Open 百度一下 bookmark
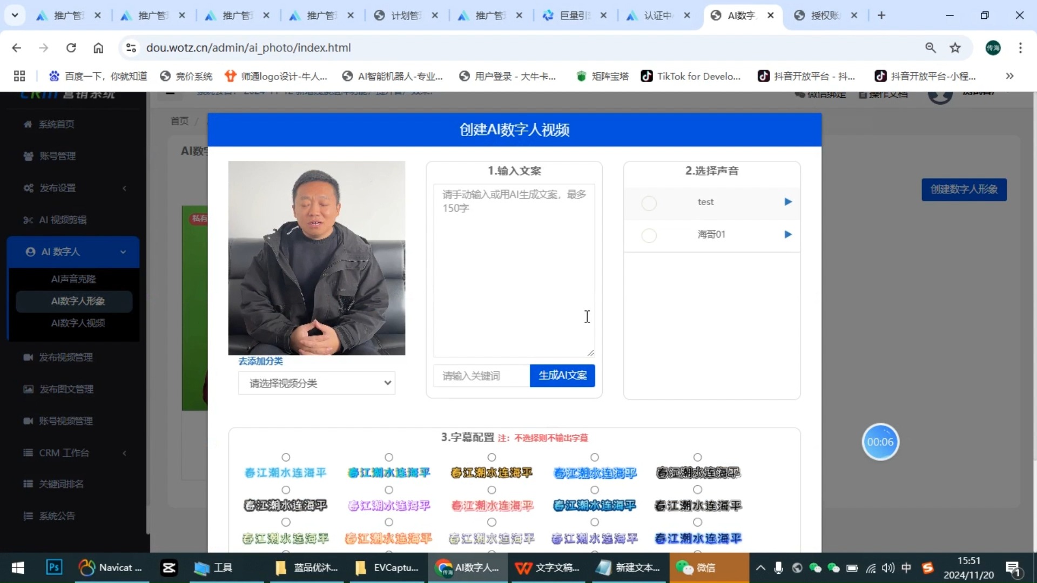The image size is (1037, 583). [98, 76]
